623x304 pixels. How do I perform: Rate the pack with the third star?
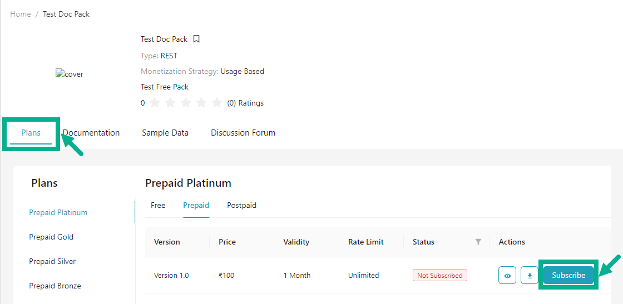[x=186, y=103]
